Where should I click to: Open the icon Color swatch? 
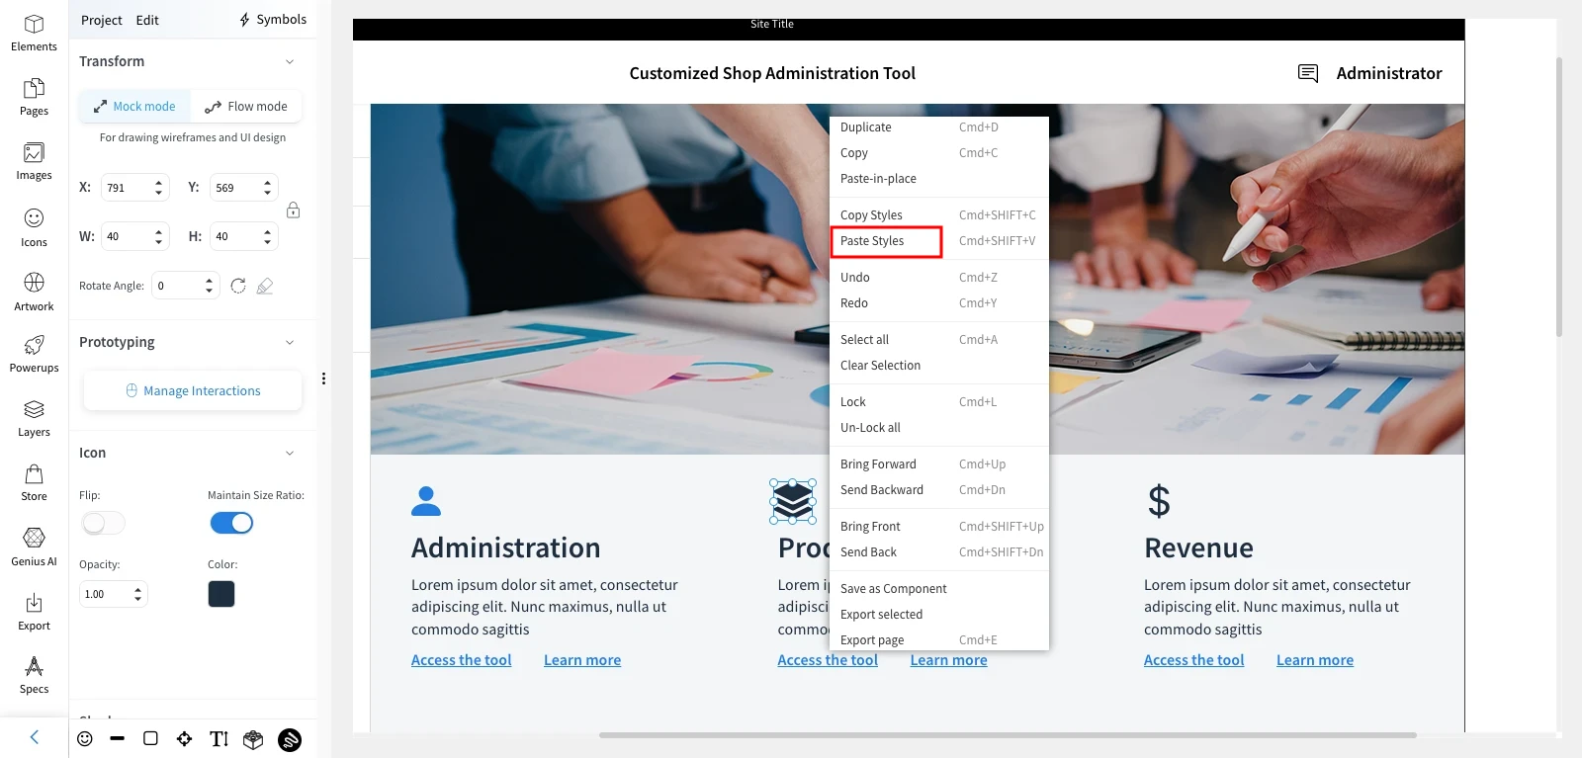[x=221, y=594]
